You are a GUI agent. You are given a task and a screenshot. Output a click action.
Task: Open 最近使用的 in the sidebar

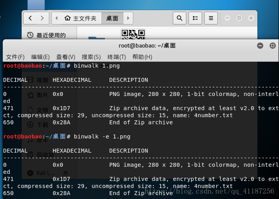(x=49, y=35)
